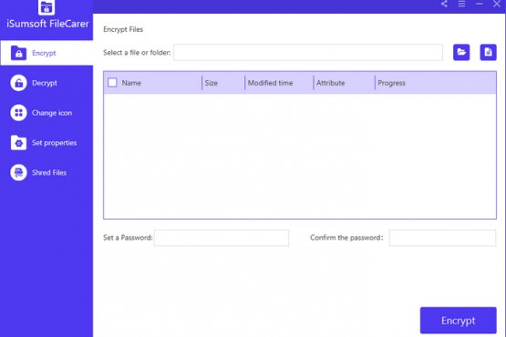
Task: Focus the Set a Password field
Action: [222, 238]
